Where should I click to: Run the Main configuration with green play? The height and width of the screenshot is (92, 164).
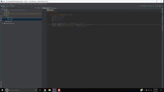click(x=149, y=6)
